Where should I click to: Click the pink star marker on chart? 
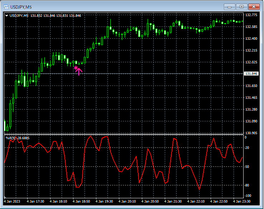click(76, 67)
